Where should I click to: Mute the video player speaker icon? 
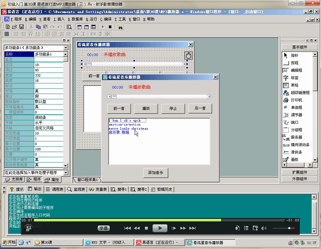pos(264,228)
